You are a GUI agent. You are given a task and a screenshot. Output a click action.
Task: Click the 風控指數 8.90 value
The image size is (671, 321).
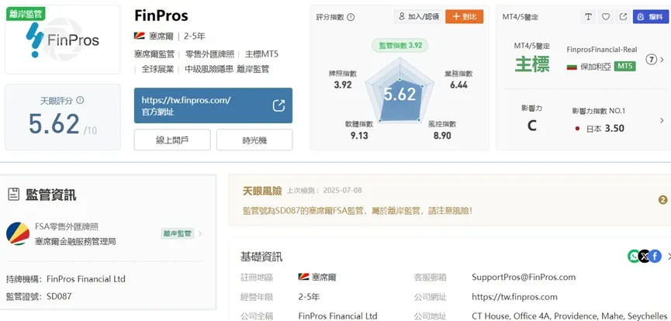tap(442, 136)
